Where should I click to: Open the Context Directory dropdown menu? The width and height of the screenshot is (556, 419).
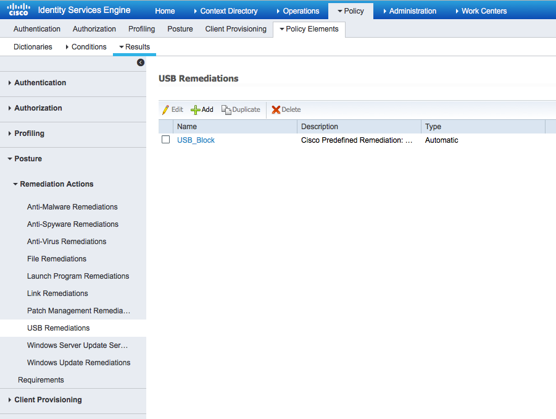click(226, 11)
